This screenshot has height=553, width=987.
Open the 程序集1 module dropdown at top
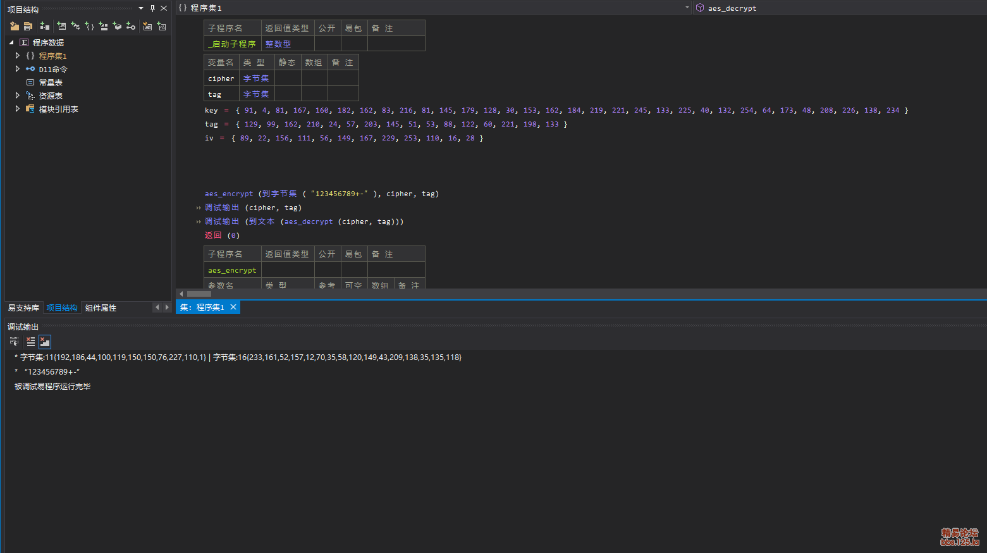pos(687,8)
